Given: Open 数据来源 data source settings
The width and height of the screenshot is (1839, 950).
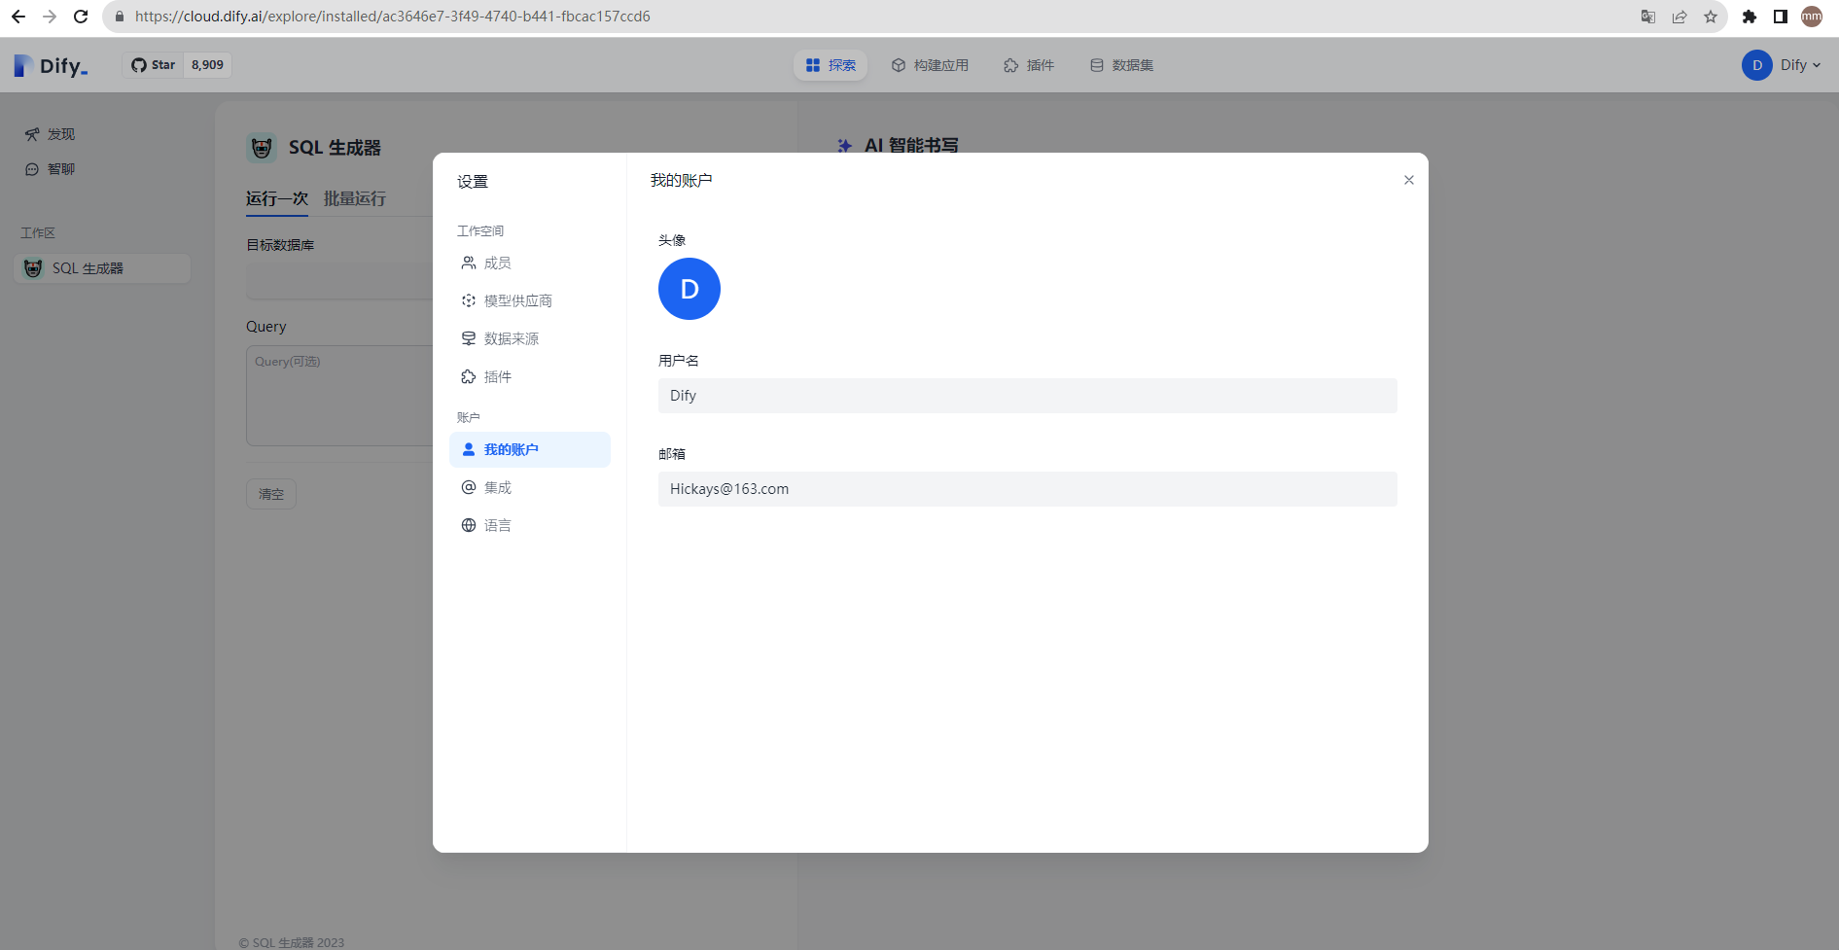Looking at the screenshot, I should pos(529,339).
